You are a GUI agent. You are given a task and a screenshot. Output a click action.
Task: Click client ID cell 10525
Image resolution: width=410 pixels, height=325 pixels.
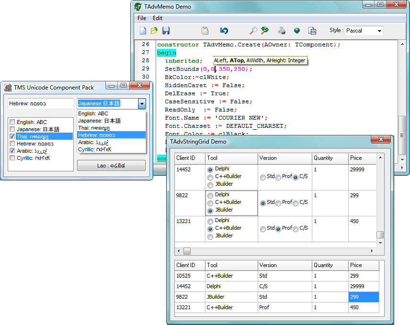tap(190, 276)
